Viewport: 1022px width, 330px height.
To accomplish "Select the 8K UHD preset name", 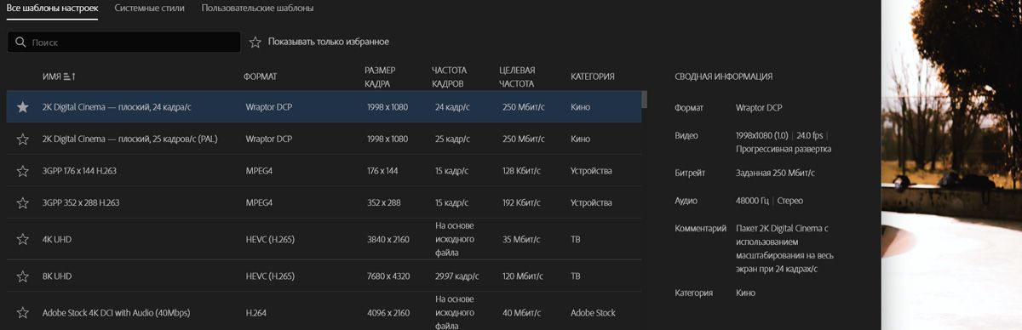I will (x=57, y=276).
